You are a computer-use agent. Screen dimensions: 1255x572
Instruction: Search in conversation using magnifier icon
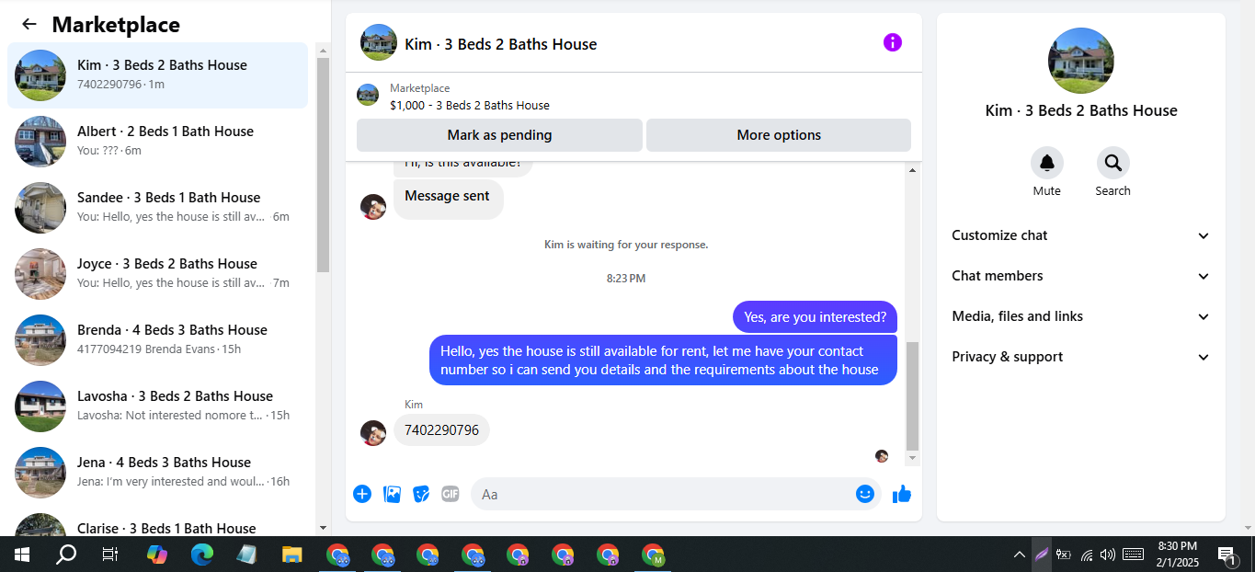(x=1112, y=163)
